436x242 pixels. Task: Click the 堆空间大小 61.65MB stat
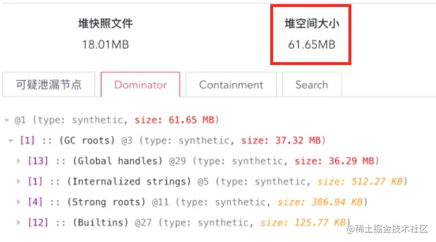pyautogui.click(x=311, y=34)
